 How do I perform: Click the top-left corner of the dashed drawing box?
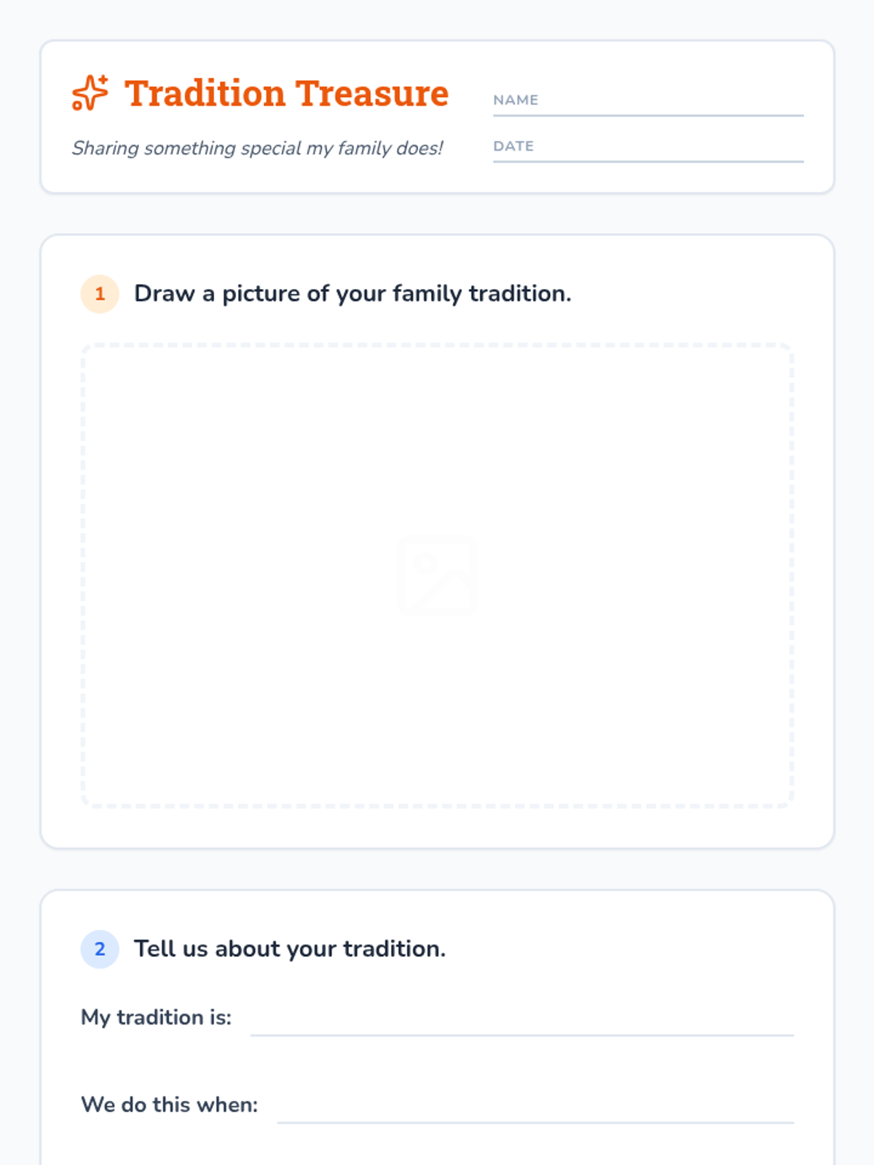pos(84,347)
